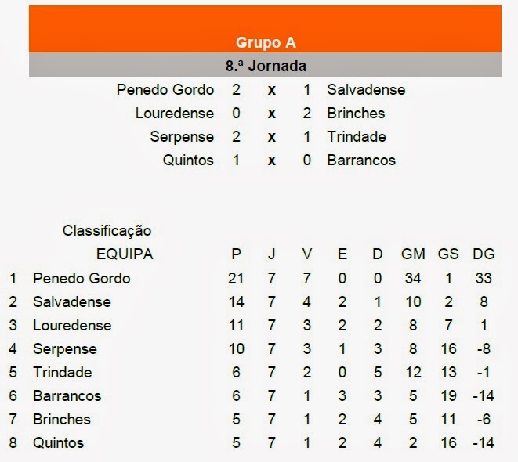
Task: Click Trindade in the Serpense match
Action: coord(357,136)
